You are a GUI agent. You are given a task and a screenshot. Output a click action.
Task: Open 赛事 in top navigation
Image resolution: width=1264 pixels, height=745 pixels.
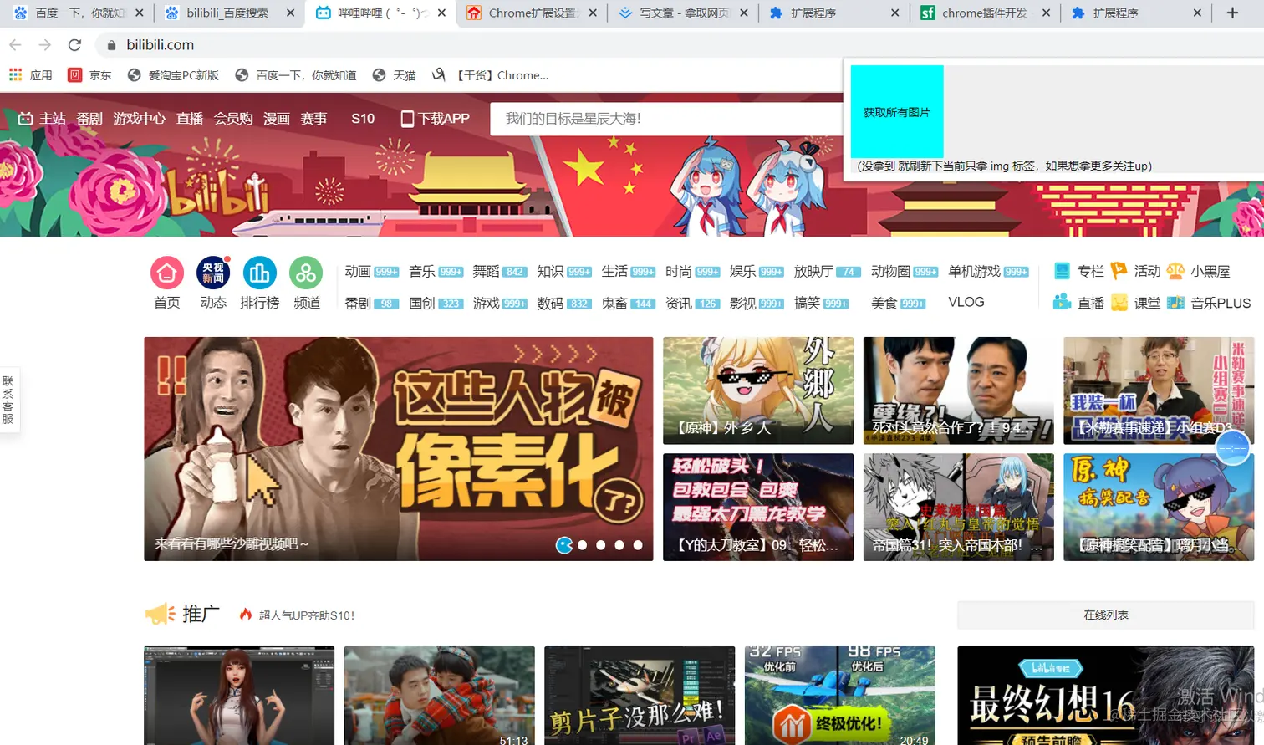[313, 119]
